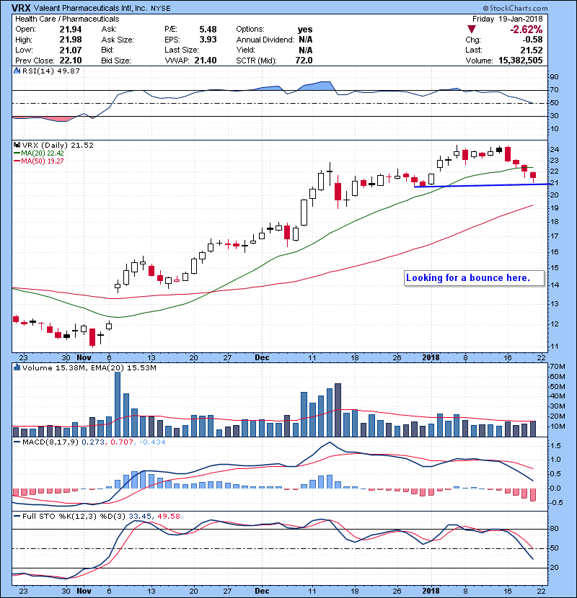Click the MA(20) 22.42 legend entry
The image size is (577, 598).
39,153
